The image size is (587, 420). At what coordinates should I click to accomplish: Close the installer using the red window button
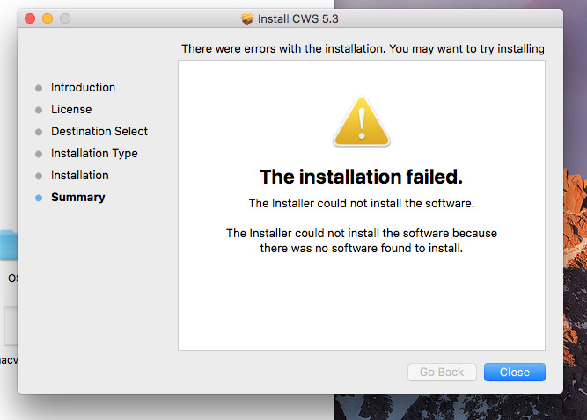point(30,18)
